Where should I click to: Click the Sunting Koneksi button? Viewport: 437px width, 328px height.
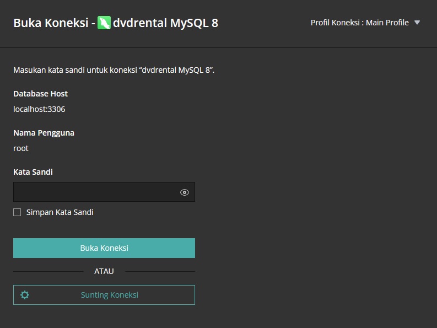104,295
